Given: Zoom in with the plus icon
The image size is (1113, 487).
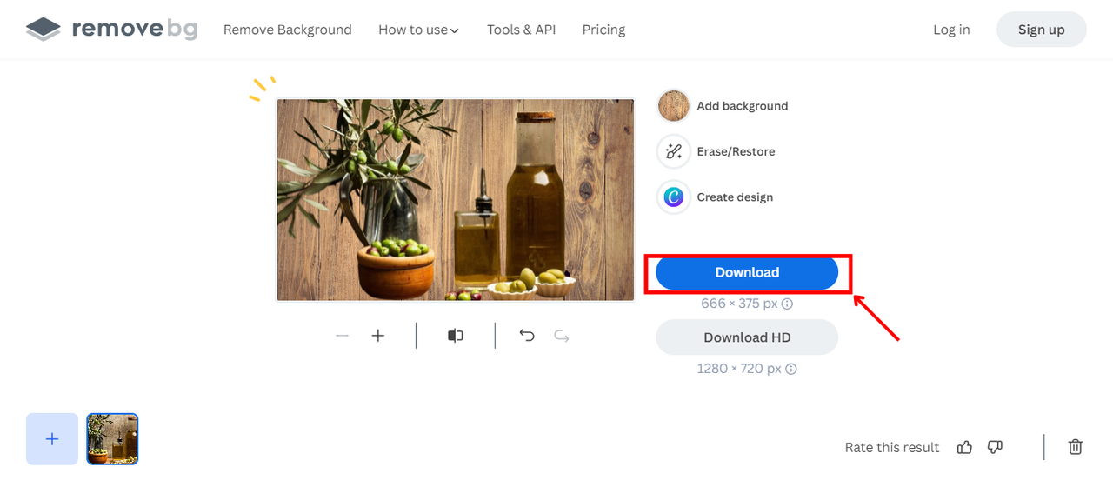Looking at the screenshot, I should (x=378, y=336).
